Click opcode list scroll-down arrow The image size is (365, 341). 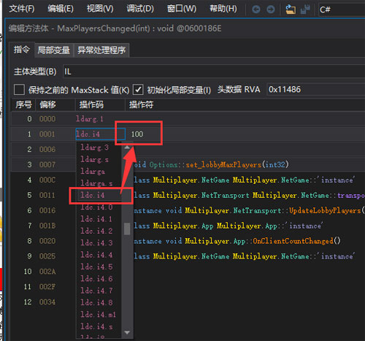coord(127,332)
